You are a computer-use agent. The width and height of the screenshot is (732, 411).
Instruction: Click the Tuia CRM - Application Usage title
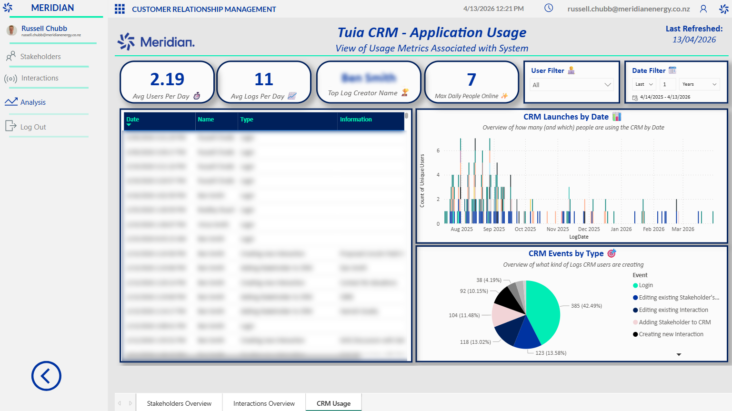(x=432, y=32)
